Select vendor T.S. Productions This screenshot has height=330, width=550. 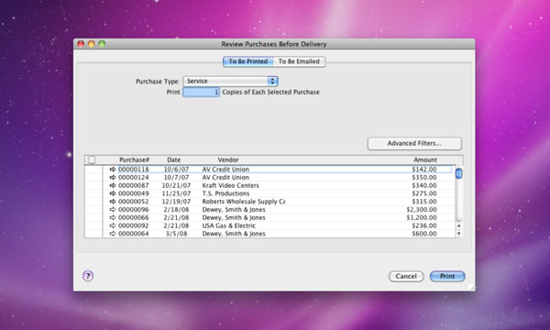(225, 193)
